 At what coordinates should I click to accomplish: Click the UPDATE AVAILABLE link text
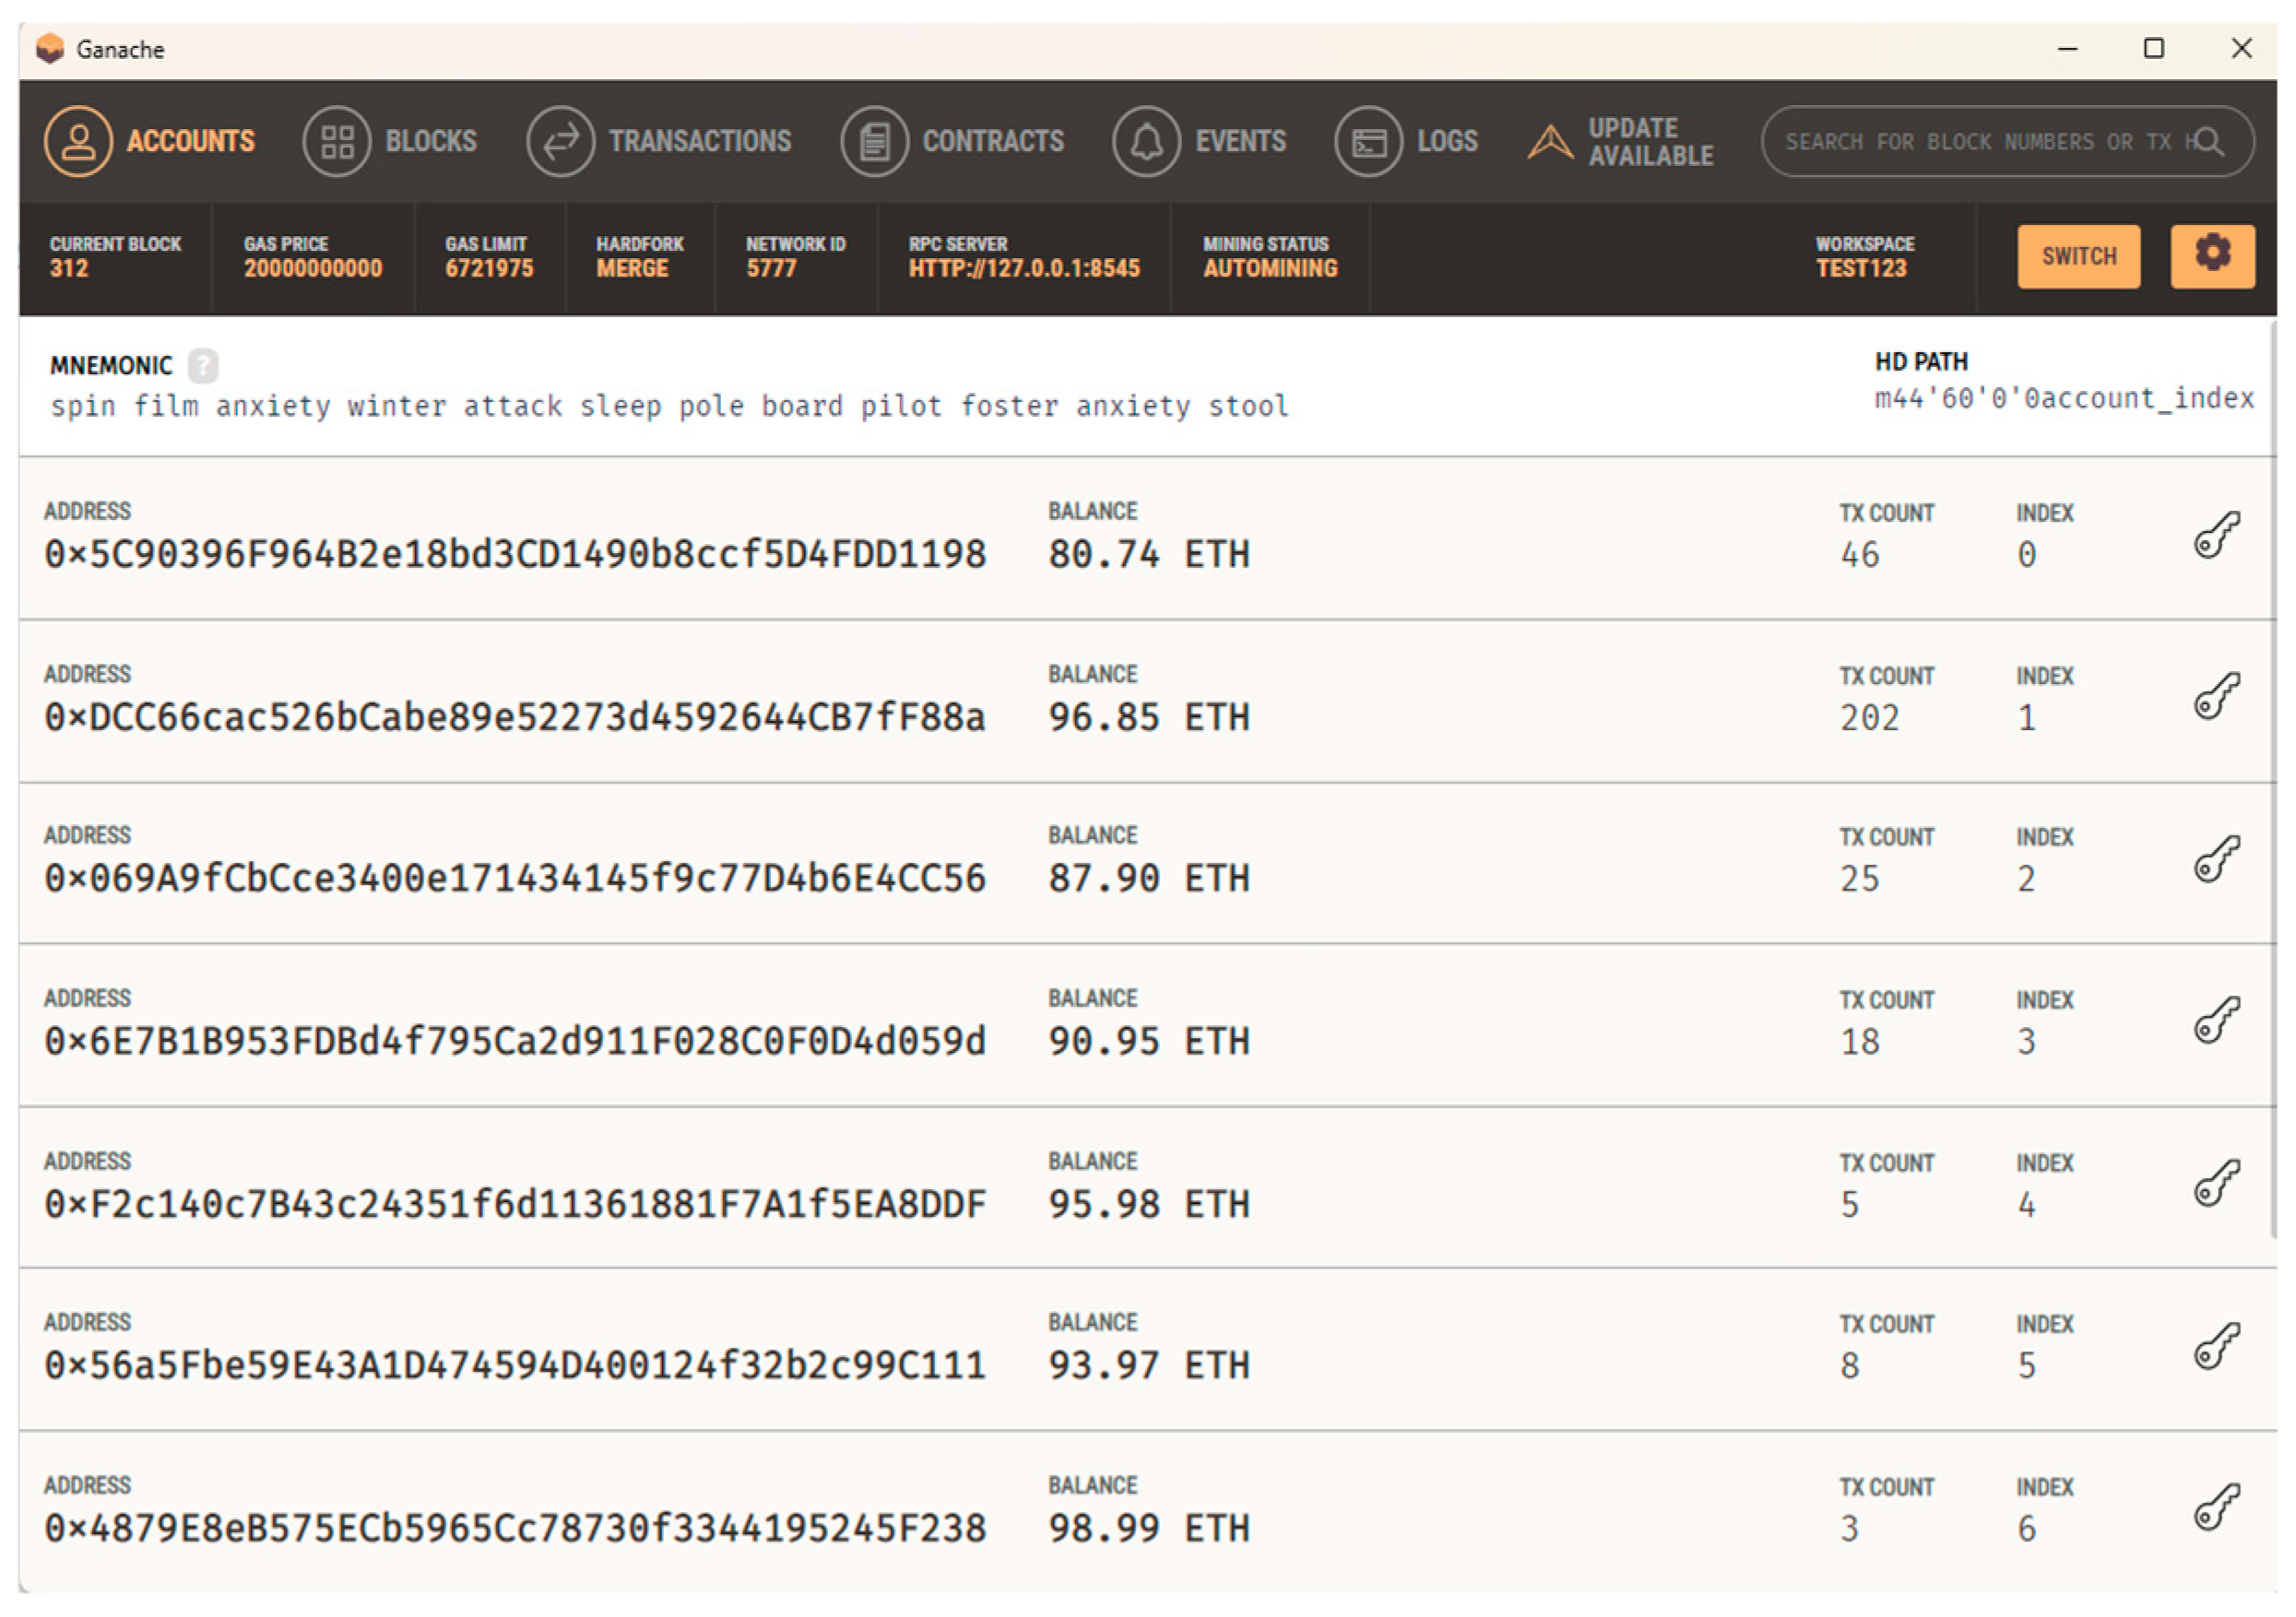coord(1650,142)
